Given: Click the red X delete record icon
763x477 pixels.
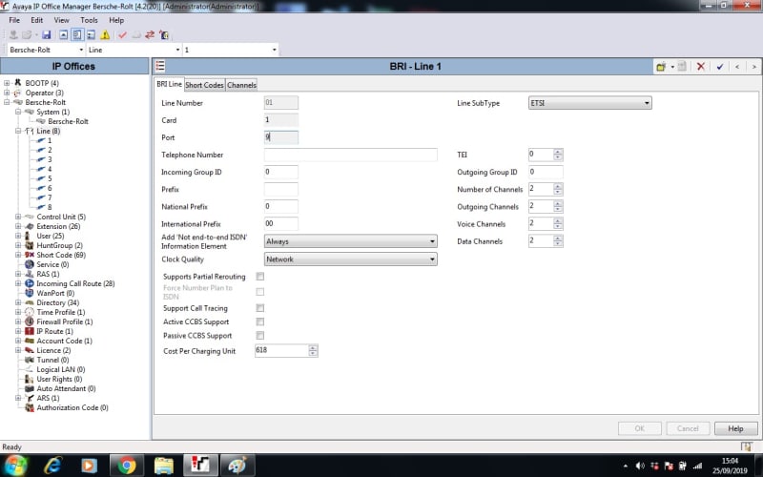Looking at the screenshot, I should tap(701, 67).
